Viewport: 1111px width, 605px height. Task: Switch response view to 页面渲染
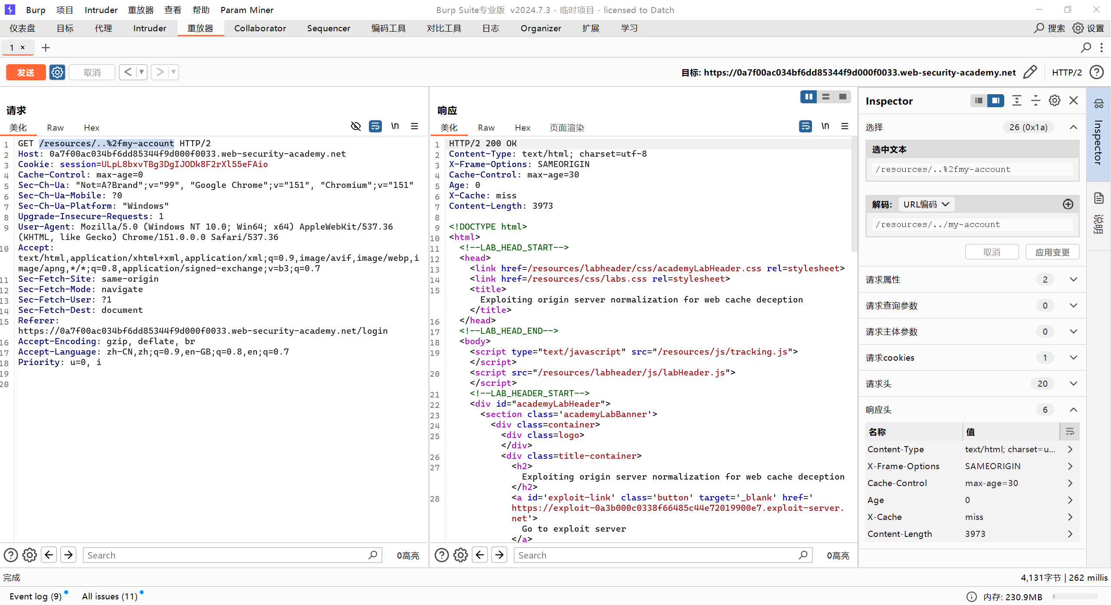click(567, 128)
